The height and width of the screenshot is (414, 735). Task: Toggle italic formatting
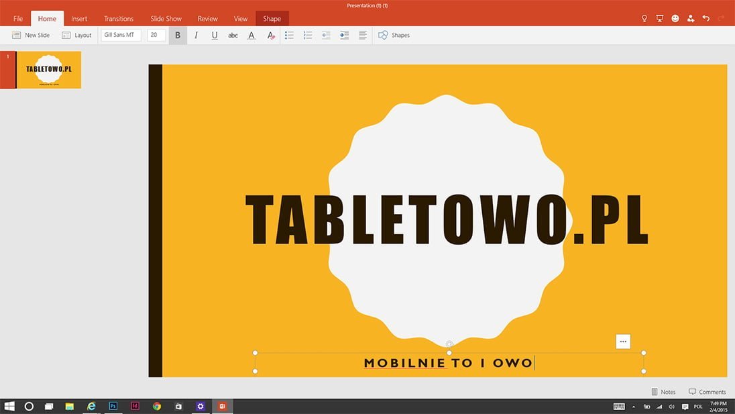coord(196,35)
